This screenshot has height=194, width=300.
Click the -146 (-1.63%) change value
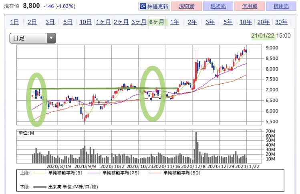60,6
